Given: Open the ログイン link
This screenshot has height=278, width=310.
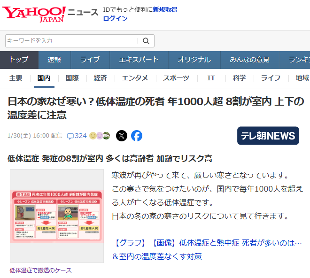Looking at the screenshot, I should 115,19.
